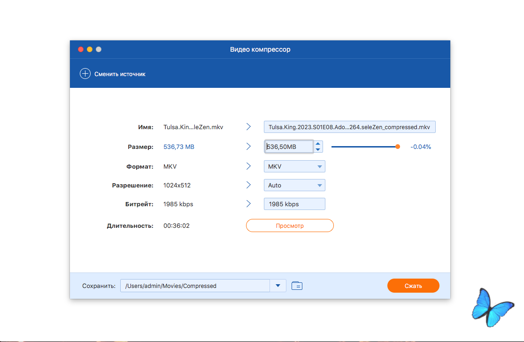Click the plus icon to change source
This screenshot has height=342, width=524.
[85, 74]
